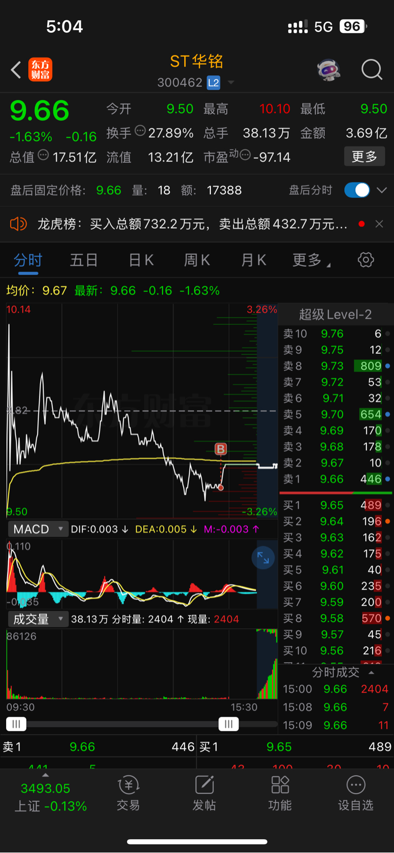Open the 龙虎榜 announcement text
The image size is (394, 853).
coord(193,224)
